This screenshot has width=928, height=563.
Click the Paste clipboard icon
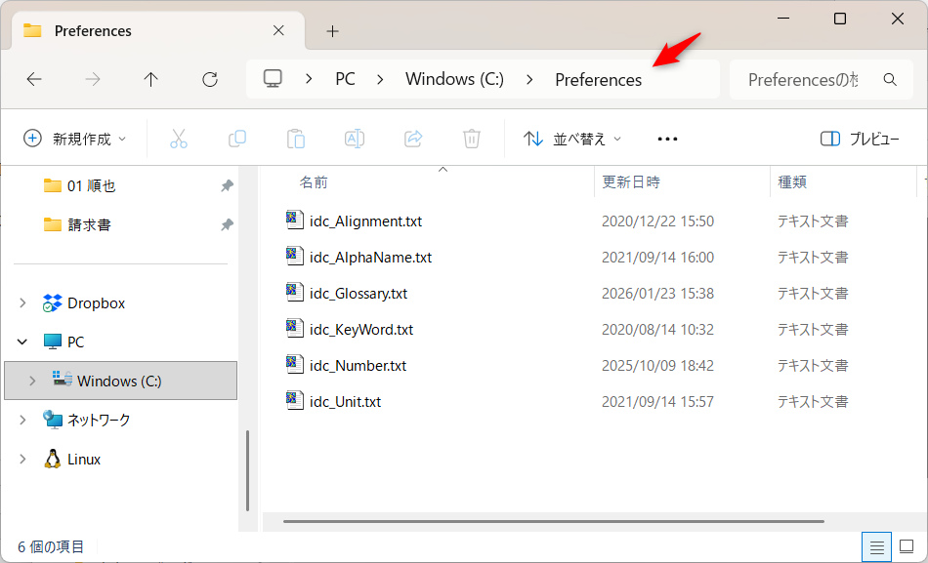(296, 139)
